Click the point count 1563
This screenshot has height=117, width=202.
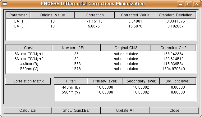point(76,64)
